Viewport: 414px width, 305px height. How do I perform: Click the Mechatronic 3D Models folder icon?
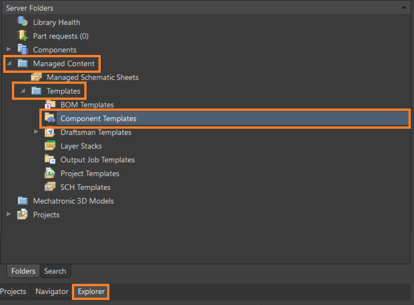pos(22,201)
